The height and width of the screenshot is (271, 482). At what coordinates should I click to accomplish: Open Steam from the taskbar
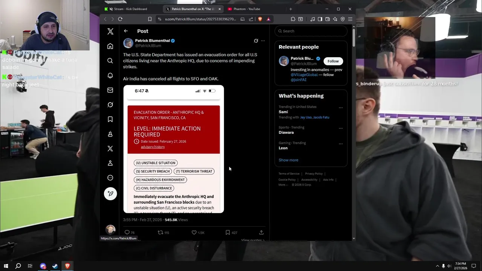[x=55, y=266]
